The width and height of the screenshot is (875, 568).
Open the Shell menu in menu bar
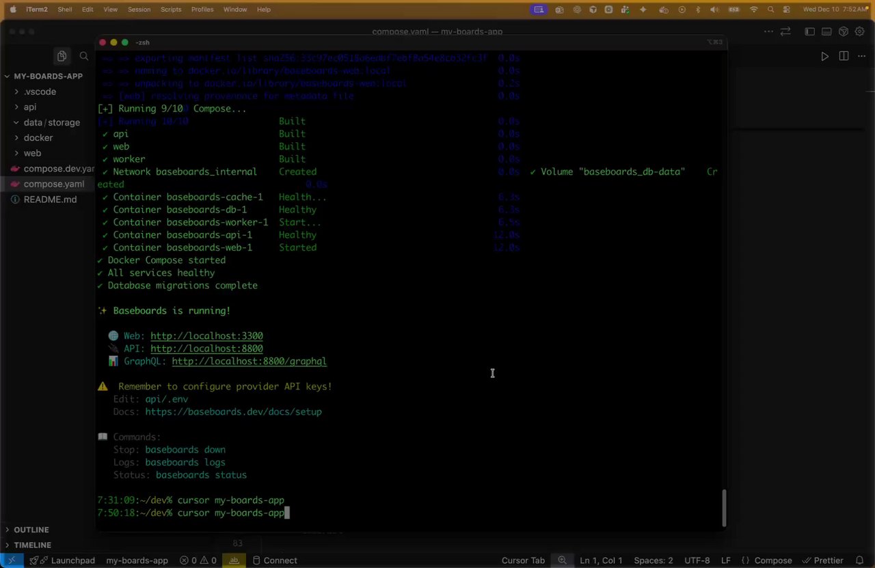click(x=65, y=10)
